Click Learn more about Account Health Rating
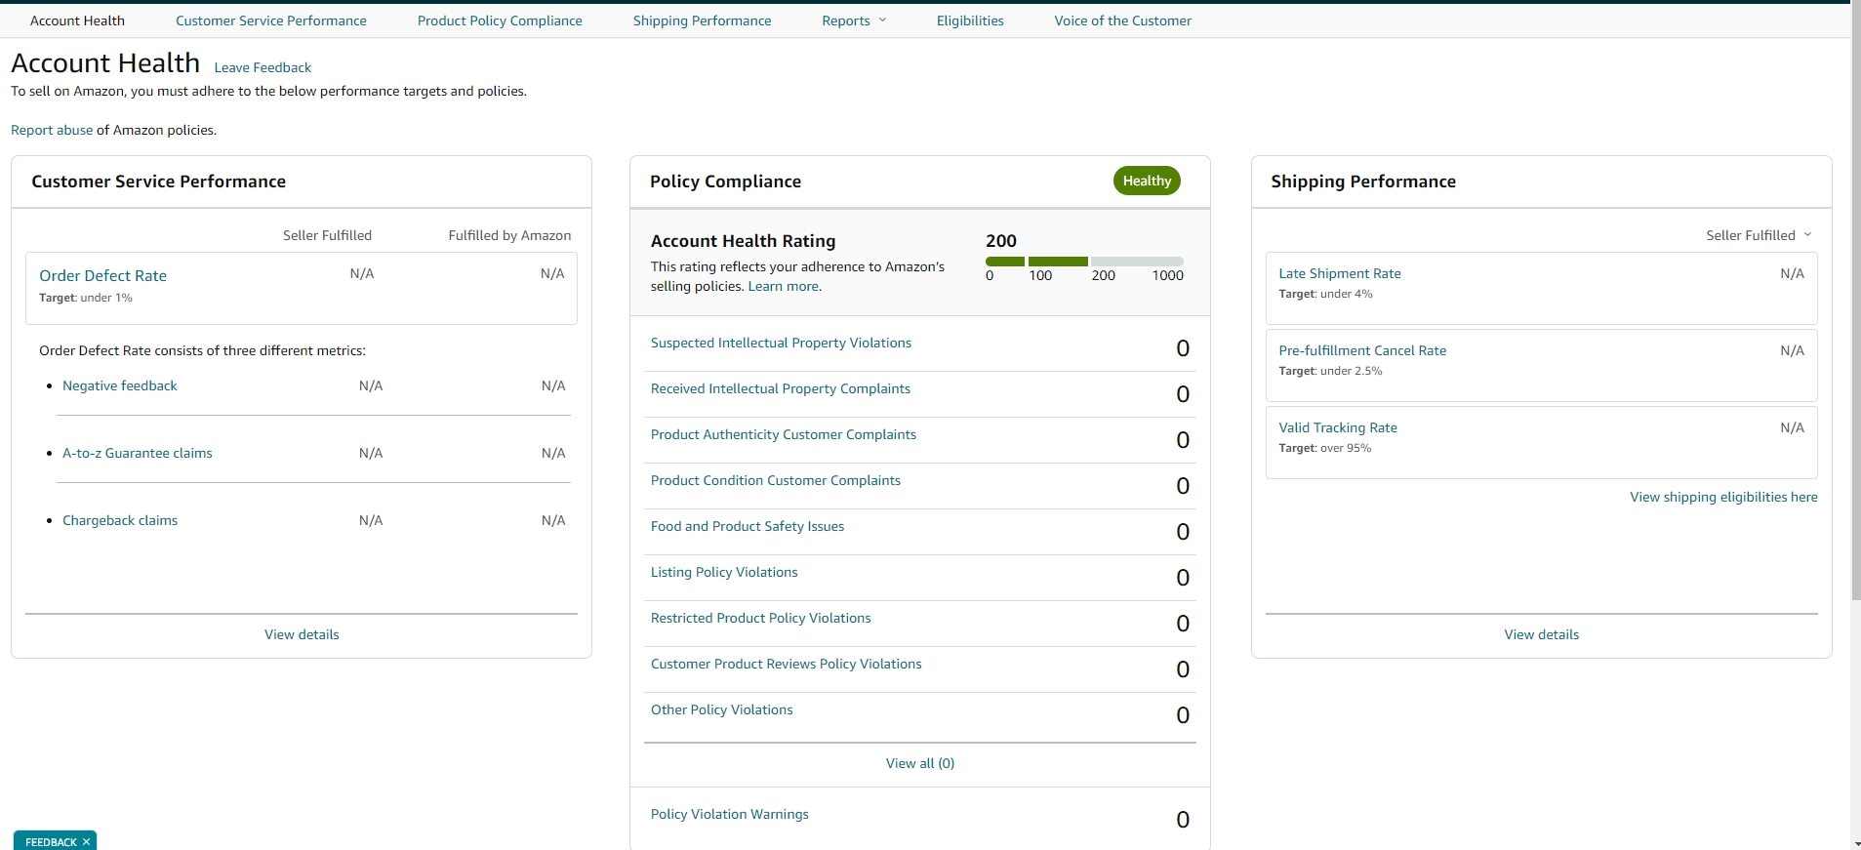This screenshot has width=1861, height=850. tap(784, 286)
